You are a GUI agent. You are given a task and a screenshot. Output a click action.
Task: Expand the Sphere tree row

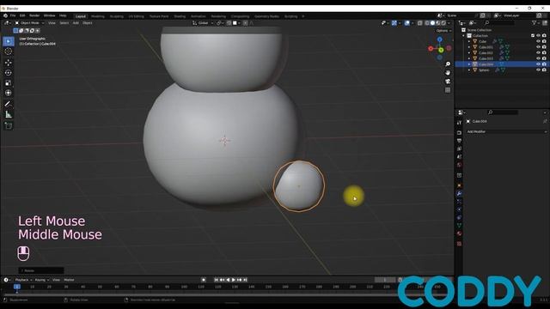click(x=469, y=70)
